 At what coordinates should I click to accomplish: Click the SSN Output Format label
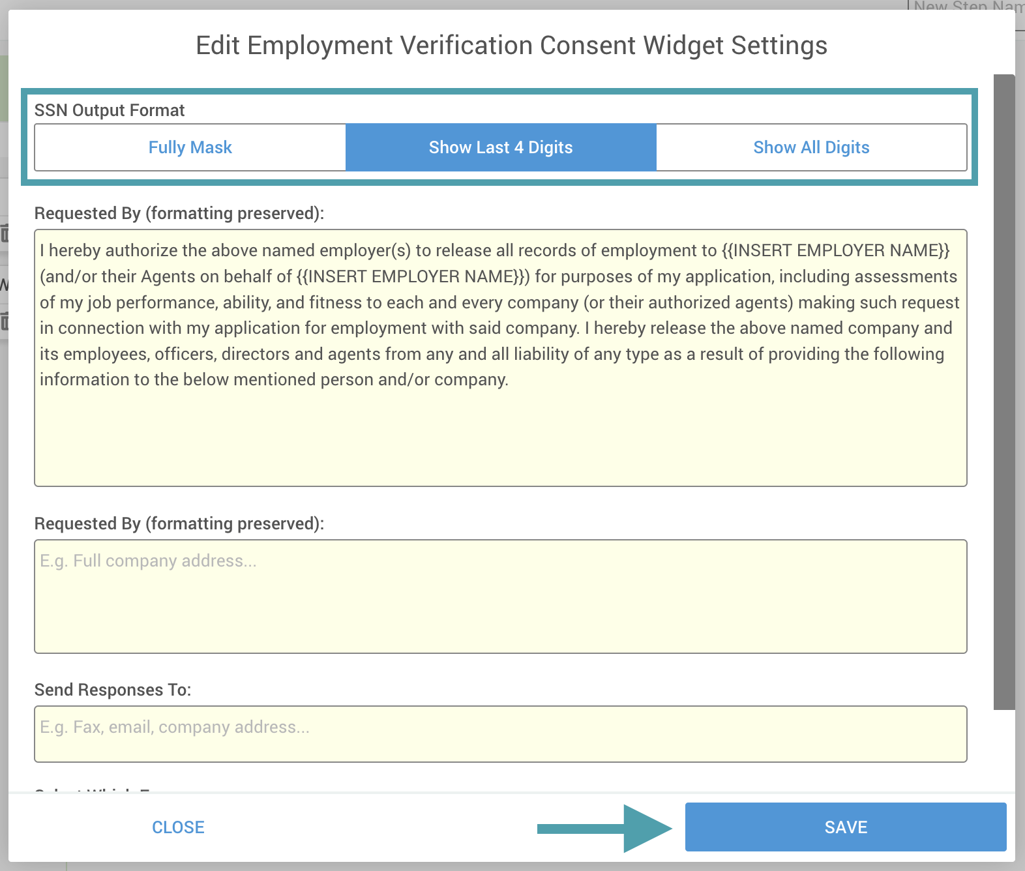pyautogui.click(x=110, y=110)
